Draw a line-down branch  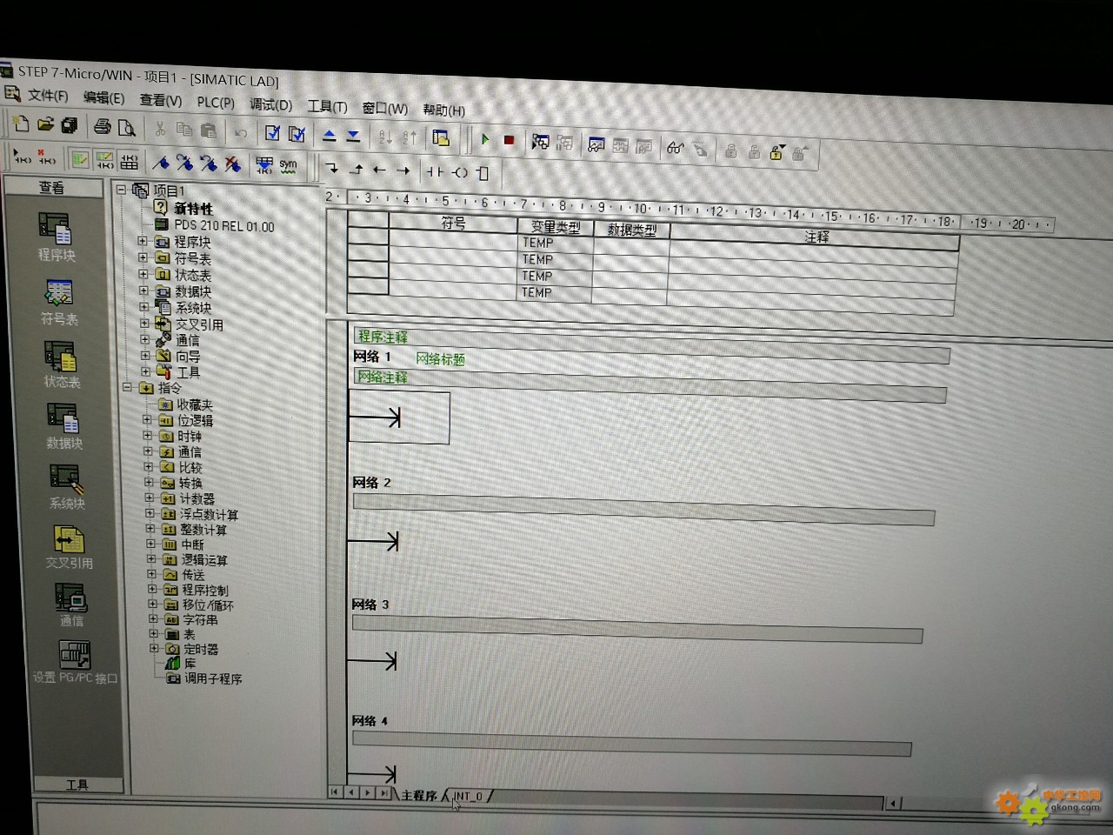pyautogui.click(x=332, y=169)
